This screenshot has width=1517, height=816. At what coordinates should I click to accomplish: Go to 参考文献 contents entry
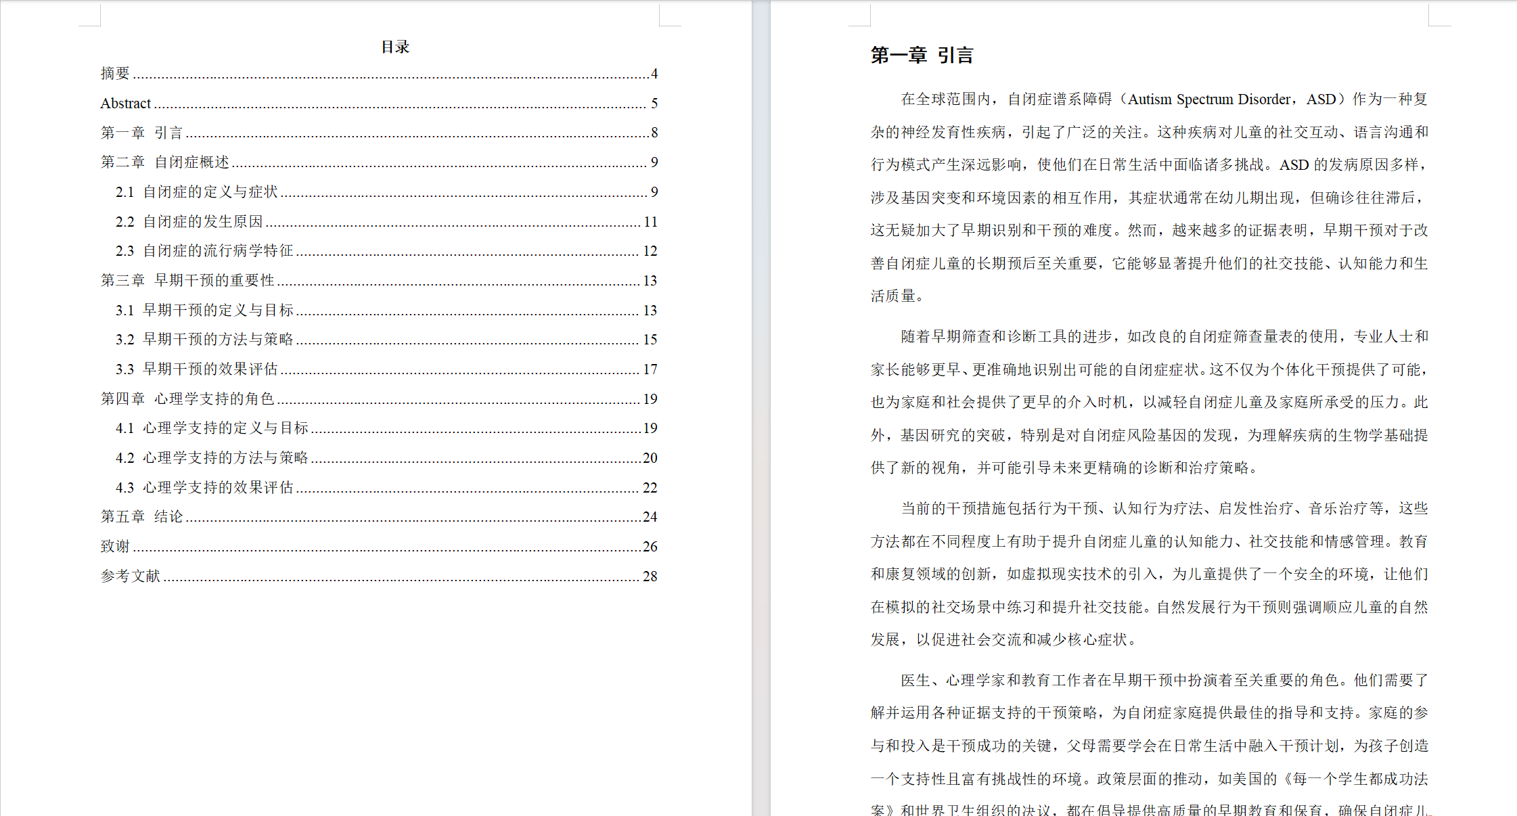(131, 576)
